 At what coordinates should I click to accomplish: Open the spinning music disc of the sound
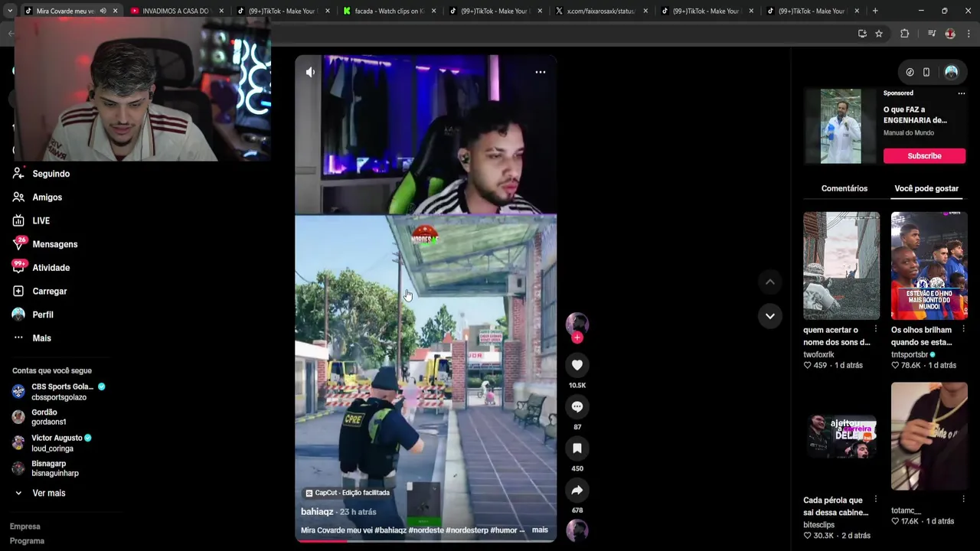(x=577, y=530)
